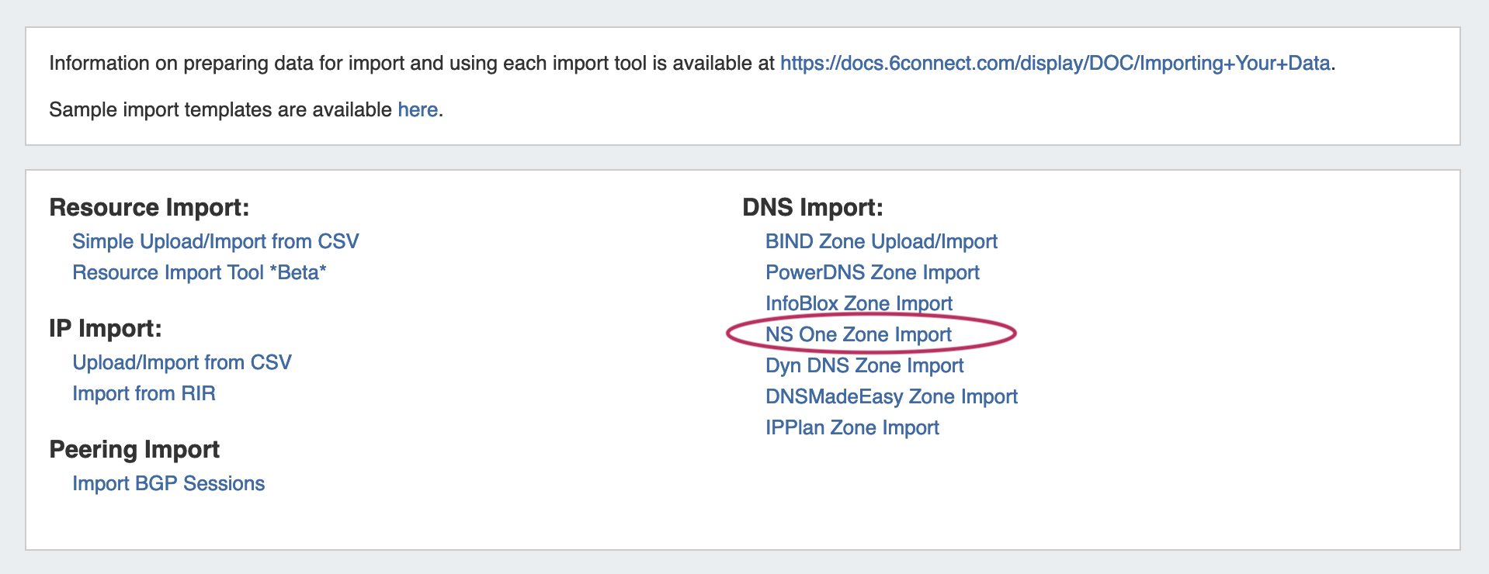This screenshot has height=574, width=1489.
Task: Click the Resource Import section heading
Action: (149, 207)
